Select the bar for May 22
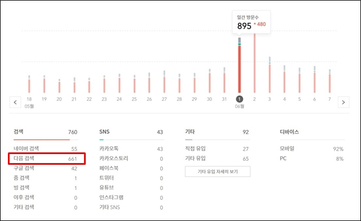The height and width of the screenshot is (221, 361). coord(89,85)
